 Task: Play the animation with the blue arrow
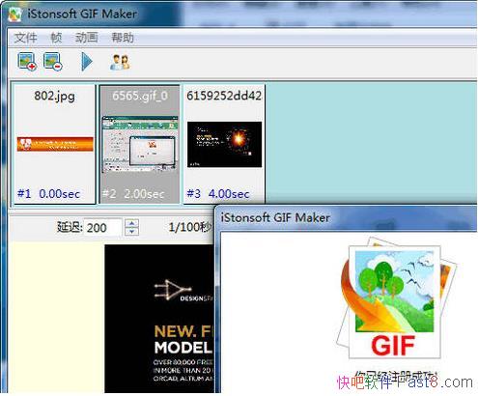point(86,62)
